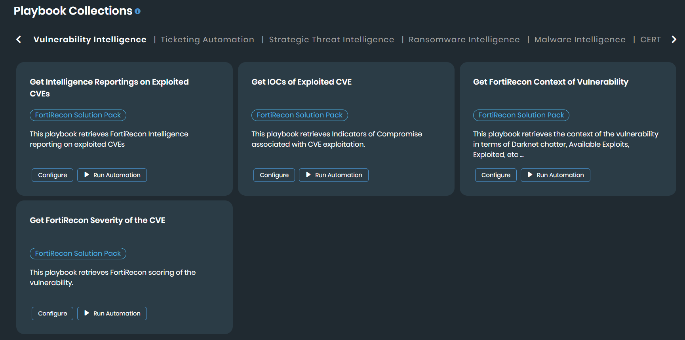Image resolution: width=685 pixels, height=340 pixels.
Task: Click FortiRecon Solution Pack tag on Severity card
Action: [78, 253]
